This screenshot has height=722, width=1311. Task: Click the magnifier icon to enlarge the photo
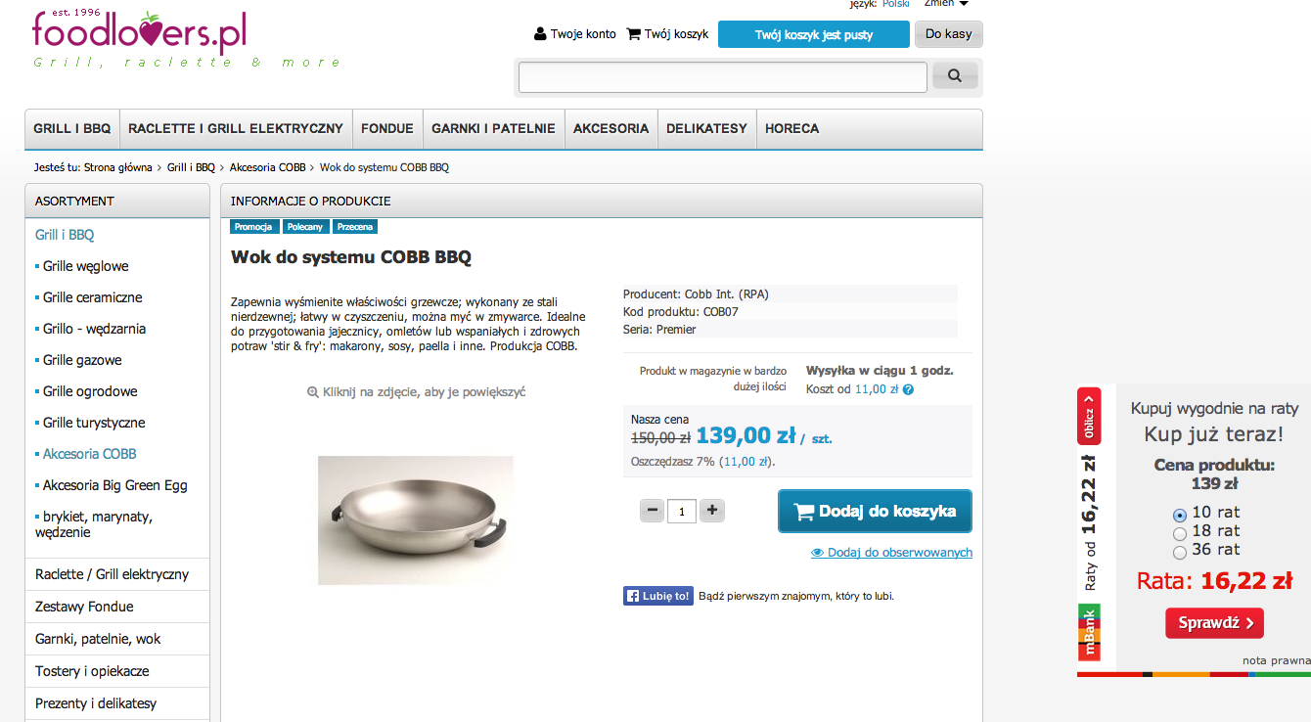[x=313, y=392]
